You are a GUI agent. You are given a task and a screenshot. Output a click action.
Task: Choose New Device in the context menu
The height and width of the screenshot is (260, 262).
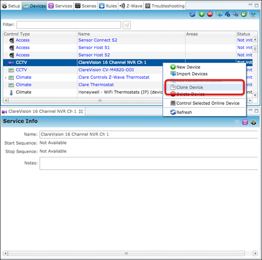click(x=205, y=67)
